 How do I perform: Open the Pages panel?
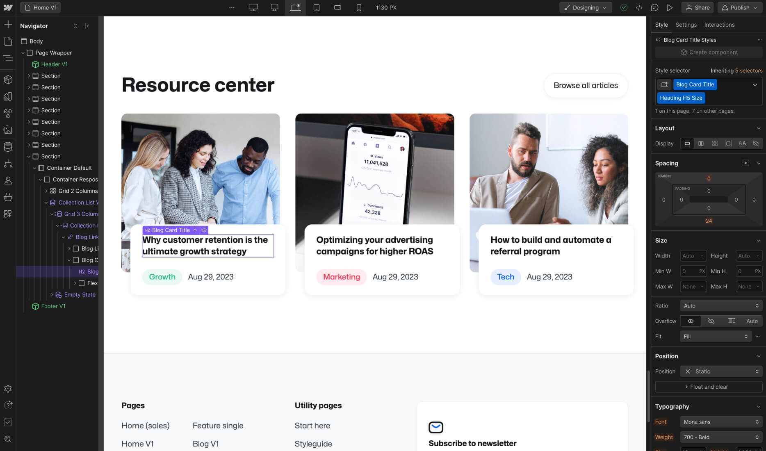coord(8,41)
